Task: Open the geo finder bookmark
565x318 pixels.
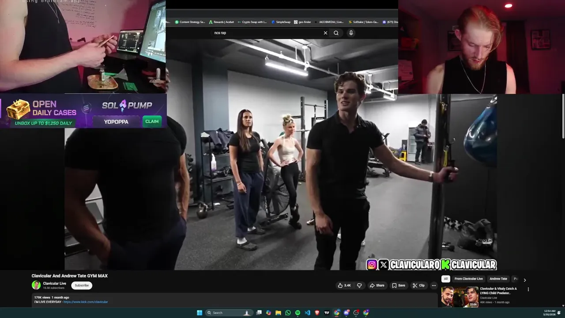Action: pyautogui.click(x=302, y=22)
